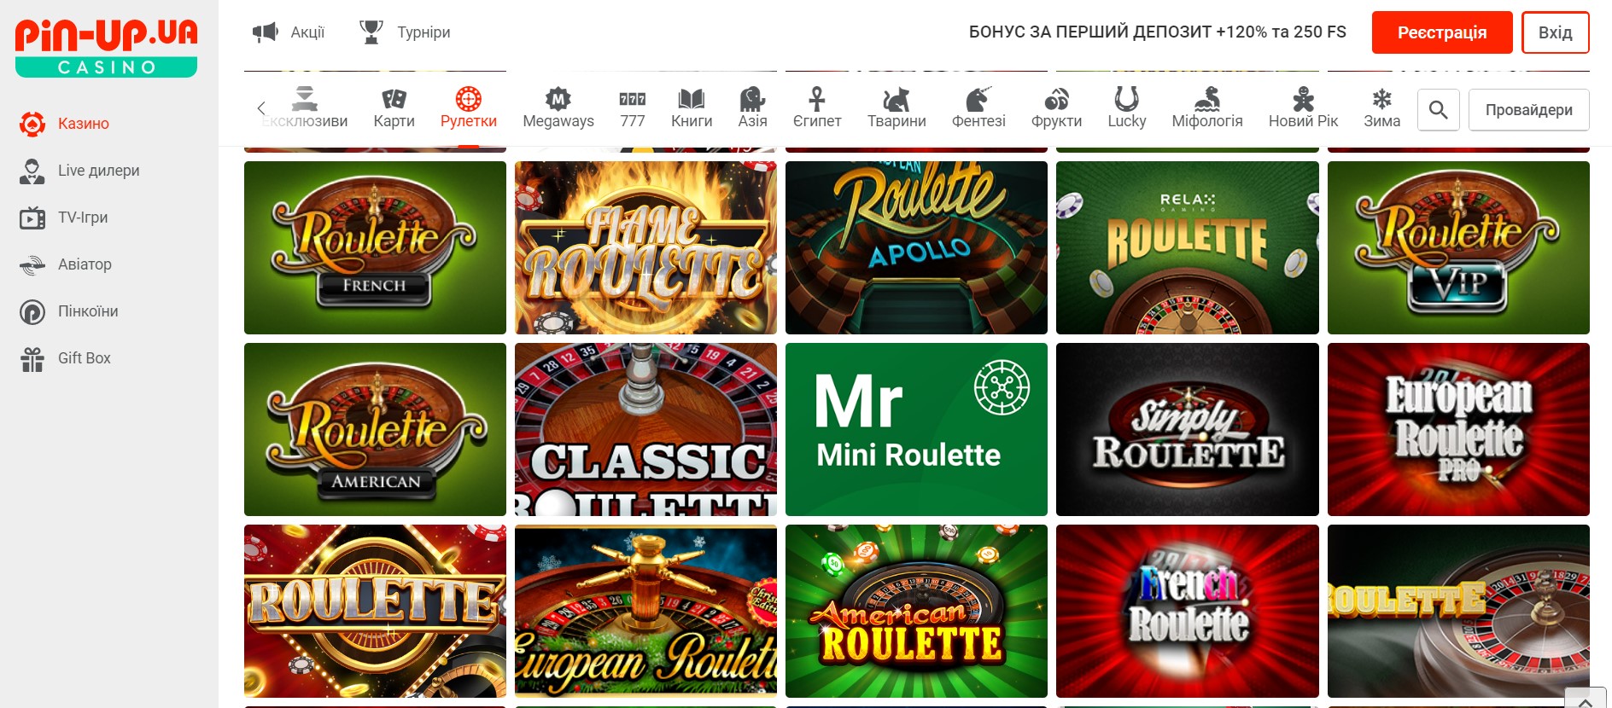Open the Roulette French game
This screenshot has height=708, width=1612.
point(375,247)
